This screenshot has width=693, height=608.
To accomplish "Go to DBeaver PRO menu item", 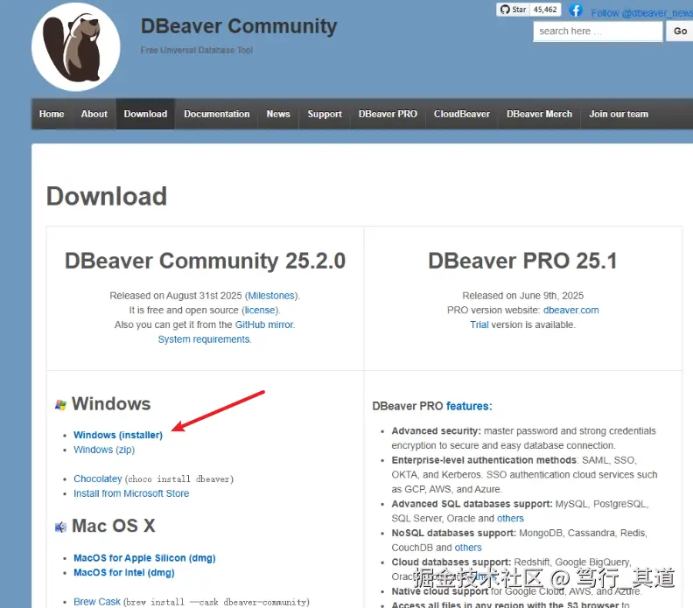I will [x=388, y=114].
